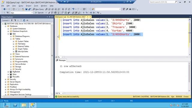The width and height of the screenshot is (192, 108).
Task: Click the Activity Monitor icon in Object Explorer
Action: (x=27, y=20)
